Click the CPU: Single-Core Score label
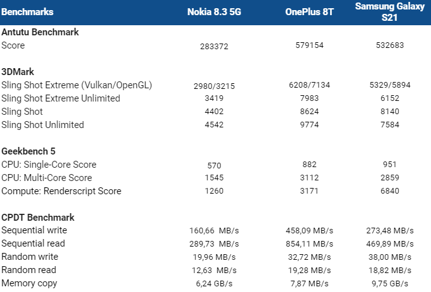This screenshot has width=431, height=292. [x=49, y=165]
